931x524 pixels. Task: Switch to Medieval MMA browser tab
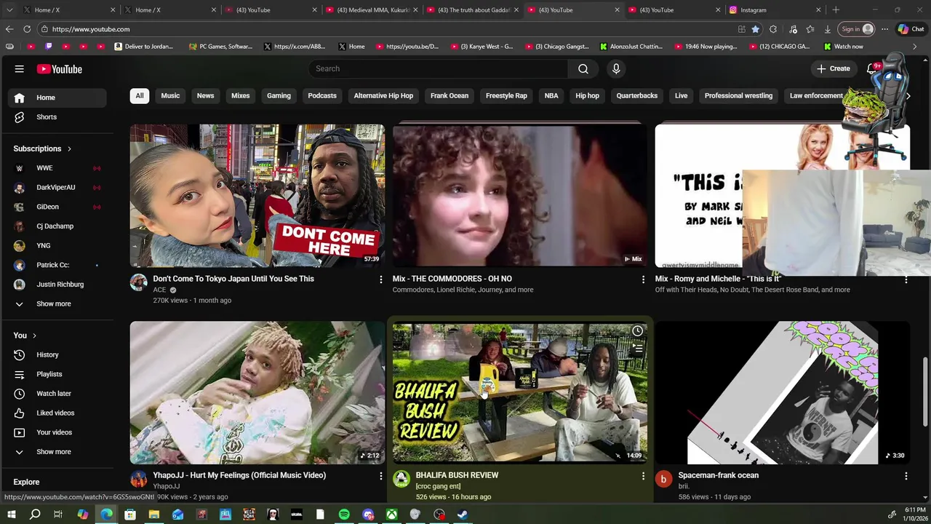tap(371, 10)
